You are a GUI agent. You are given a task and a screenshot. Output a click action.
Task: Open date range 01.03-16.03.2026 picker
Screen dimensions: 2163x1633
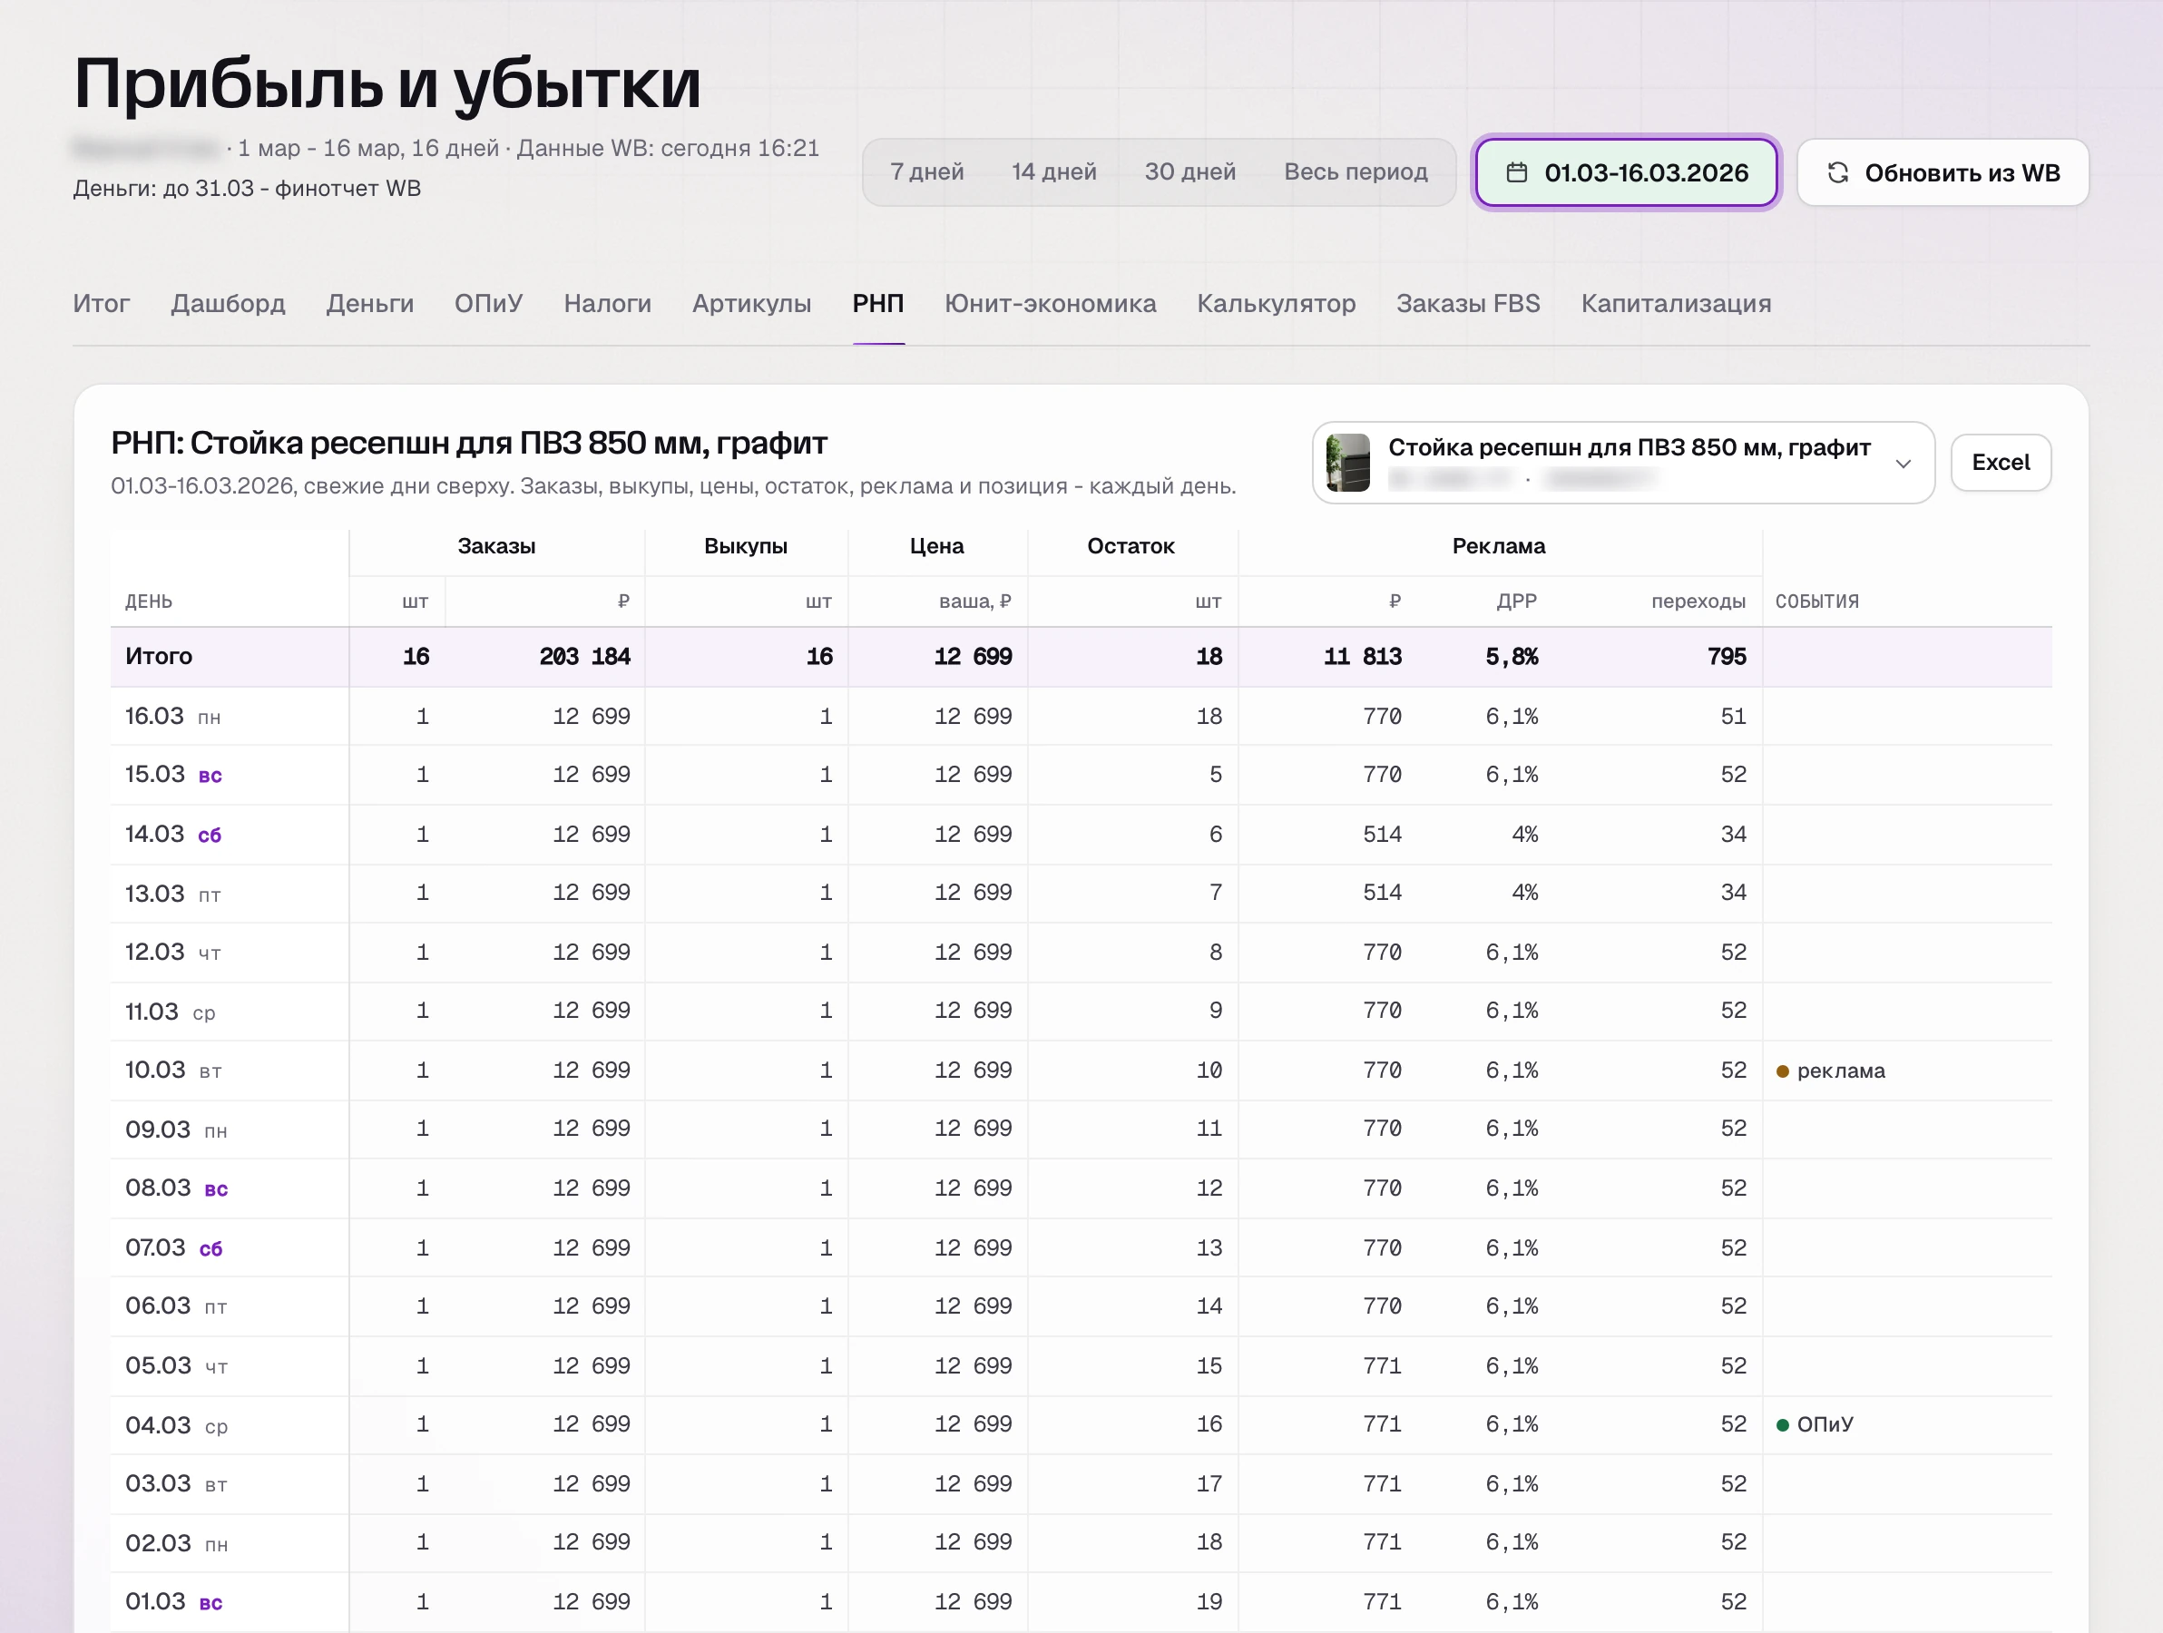tap(1626, 173)
